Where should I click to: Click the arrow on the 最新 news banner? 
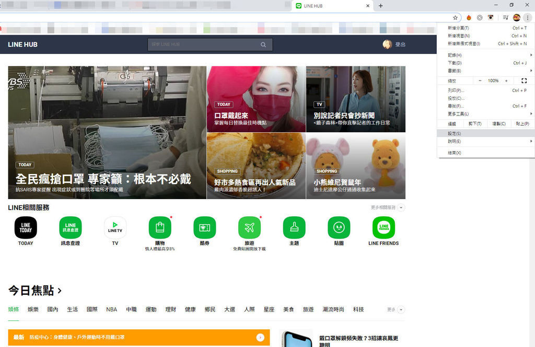tap(260, 338)
